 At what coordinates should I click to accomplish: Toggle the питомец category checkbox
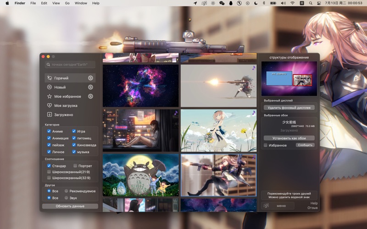74,138
